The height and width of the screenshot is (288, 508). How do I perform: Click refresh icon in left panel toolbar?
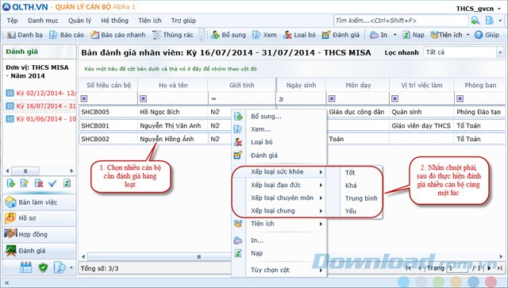point(67,183)
